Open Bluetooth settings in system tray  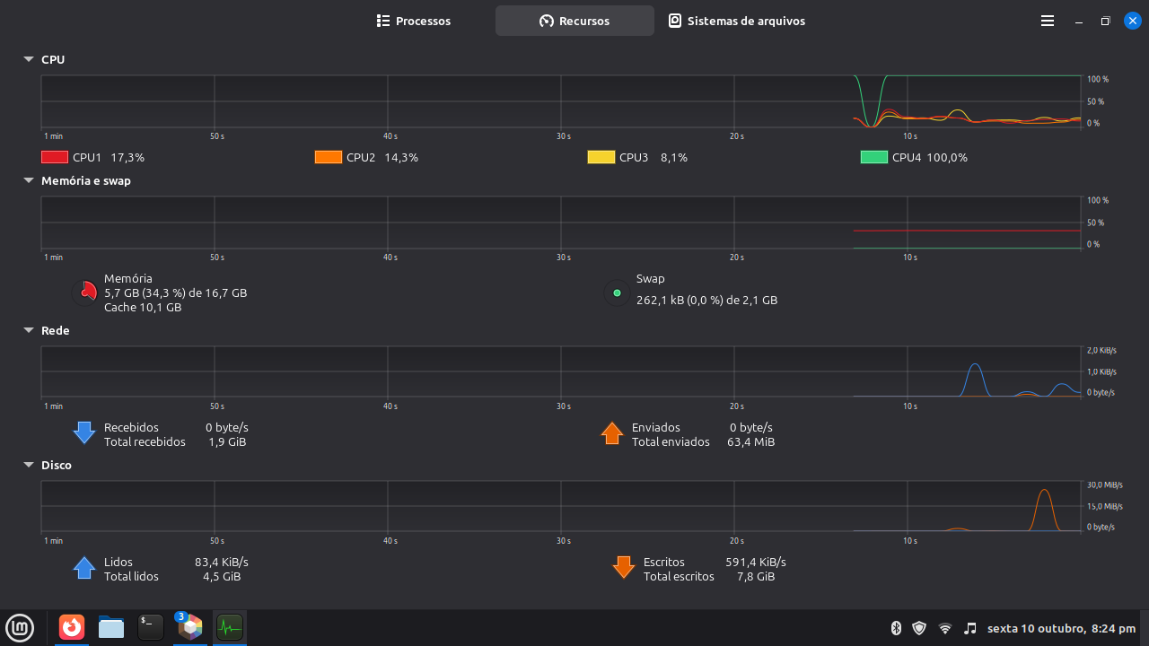[895, 628]
